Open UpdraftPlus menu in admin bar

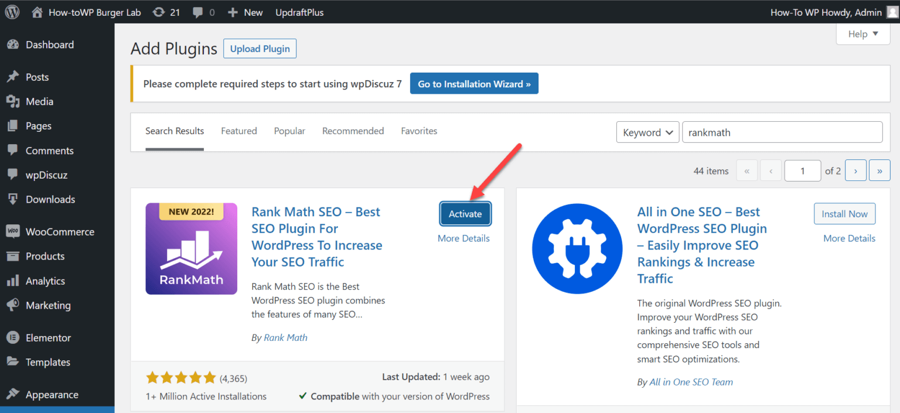[x=299, y=12]
